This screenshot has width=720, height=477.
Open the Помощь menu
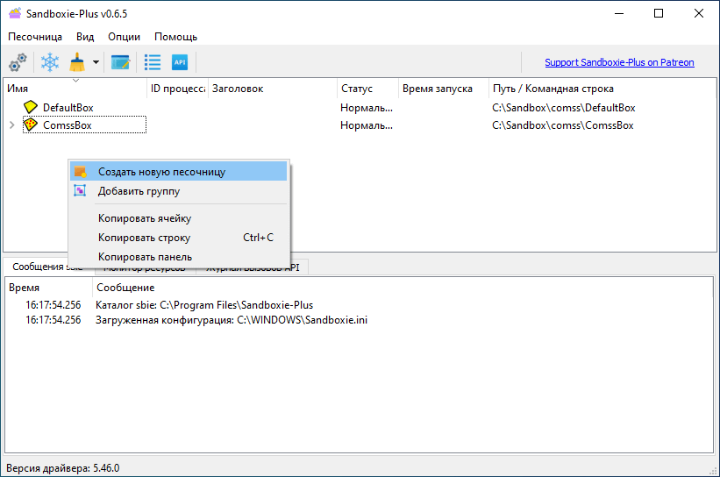(176, 37)
